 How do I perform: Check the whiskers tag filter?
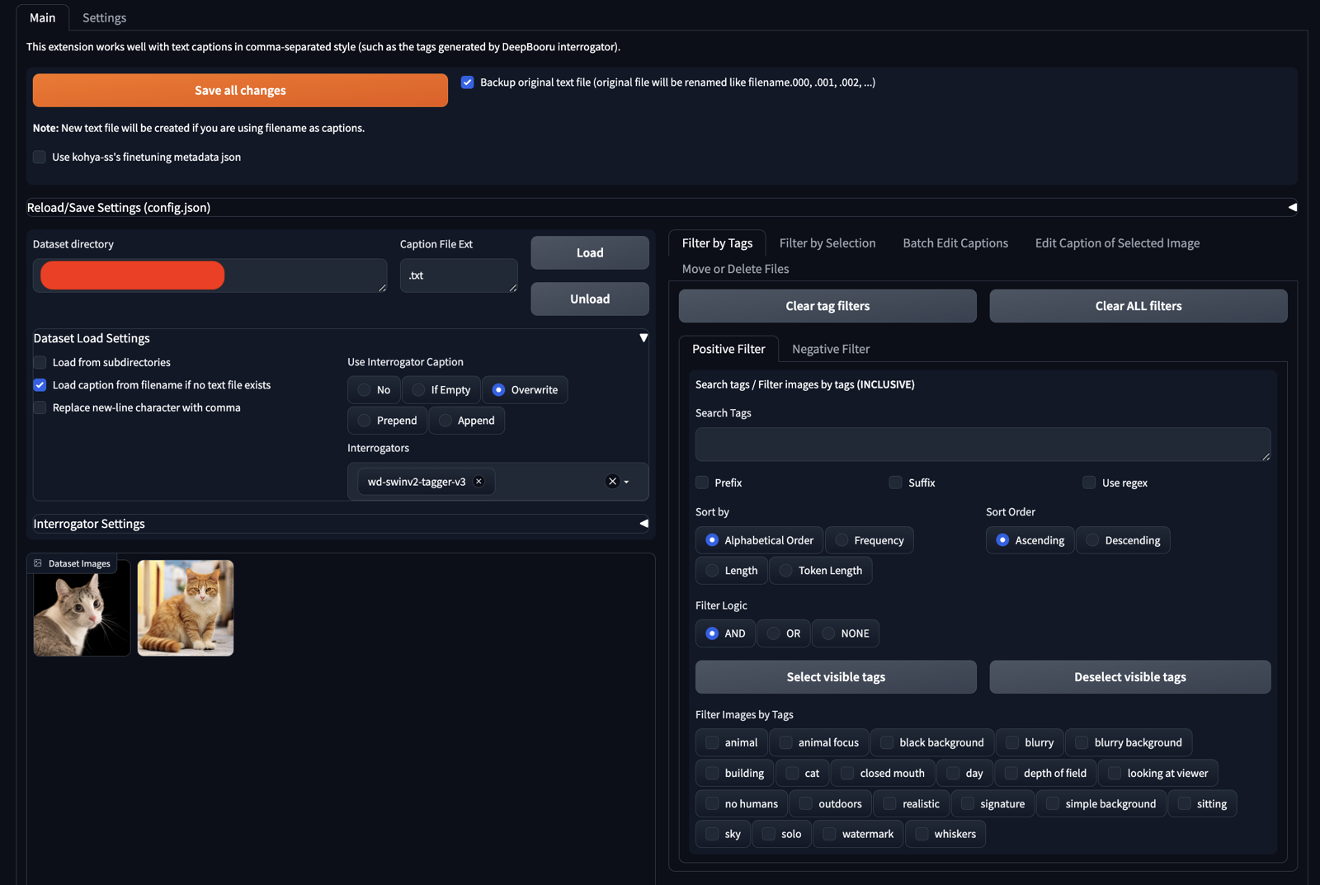tap(945, 835)
